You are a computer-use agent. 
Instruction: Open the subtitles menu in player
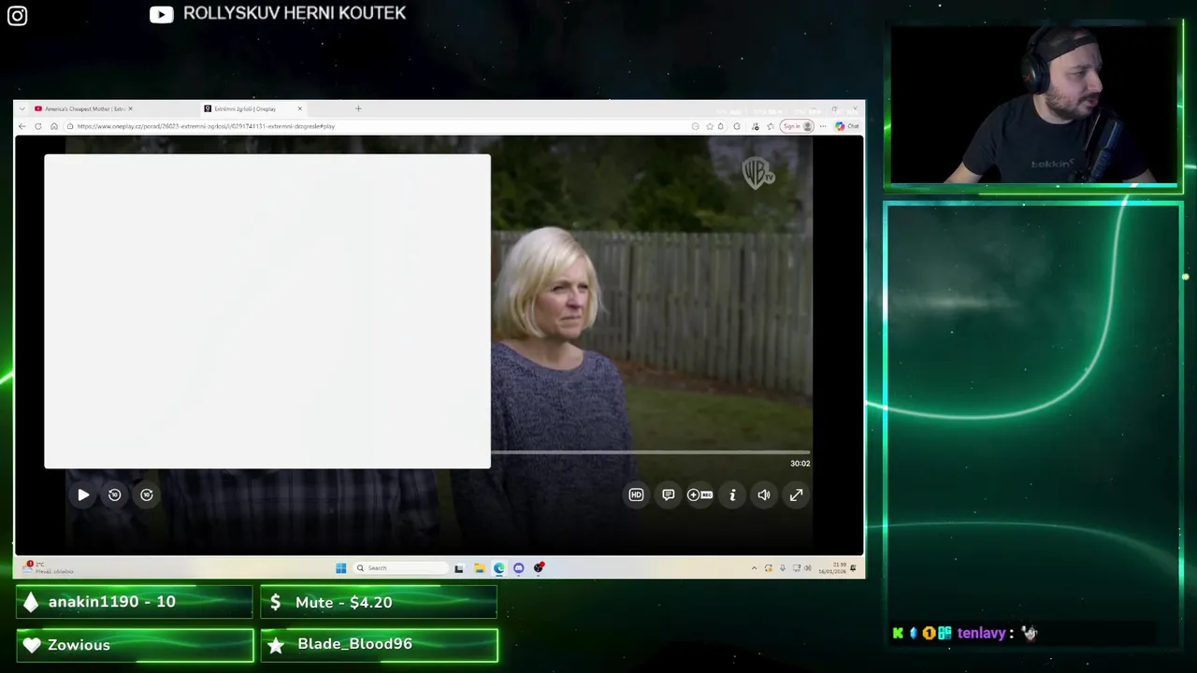coord(668,495)
